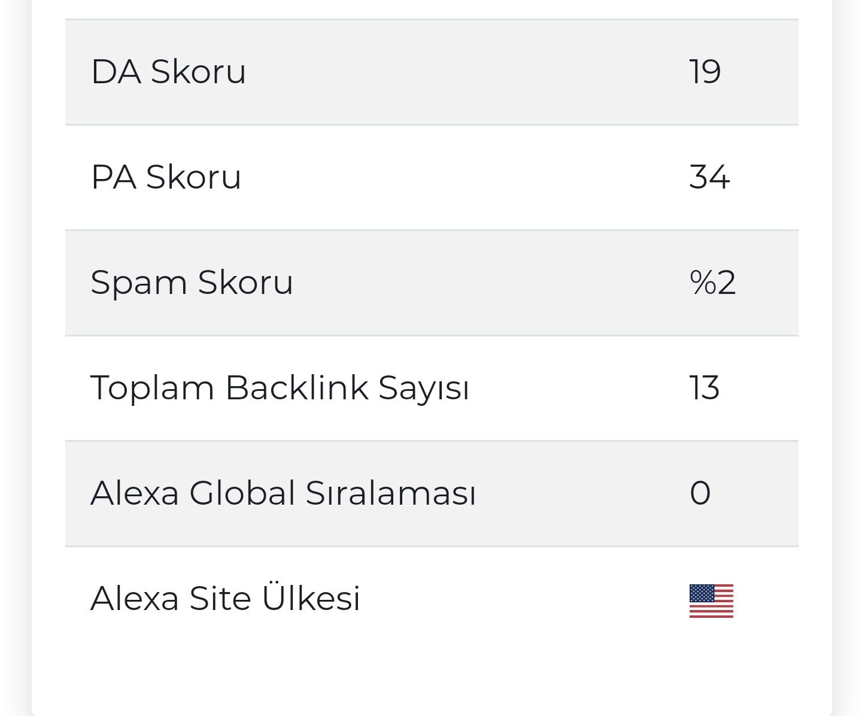The width and height of the screenshot is (862, 716).
Task: Select the Spam Skoru label
Action: tap(192, 283)
